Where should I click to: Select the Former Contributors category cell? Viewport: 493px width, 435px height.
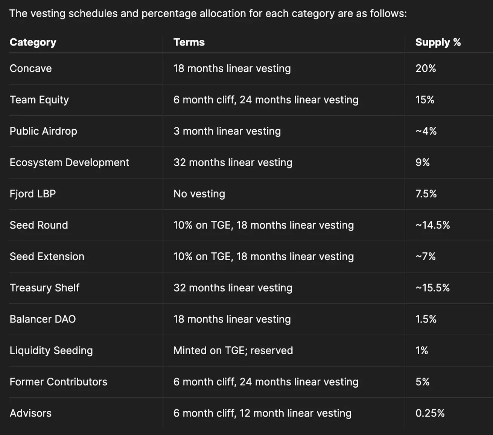coord(58,382)
